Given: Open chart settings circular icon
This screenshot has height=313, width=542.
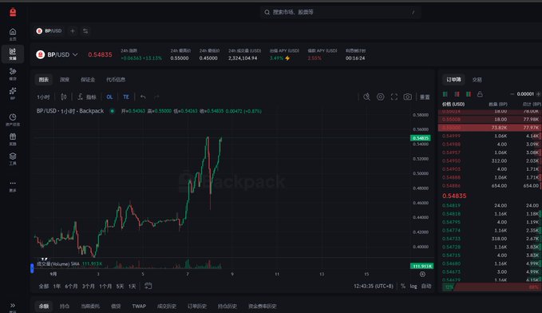Looking at the screenshot, I should [x=380, y=97].
